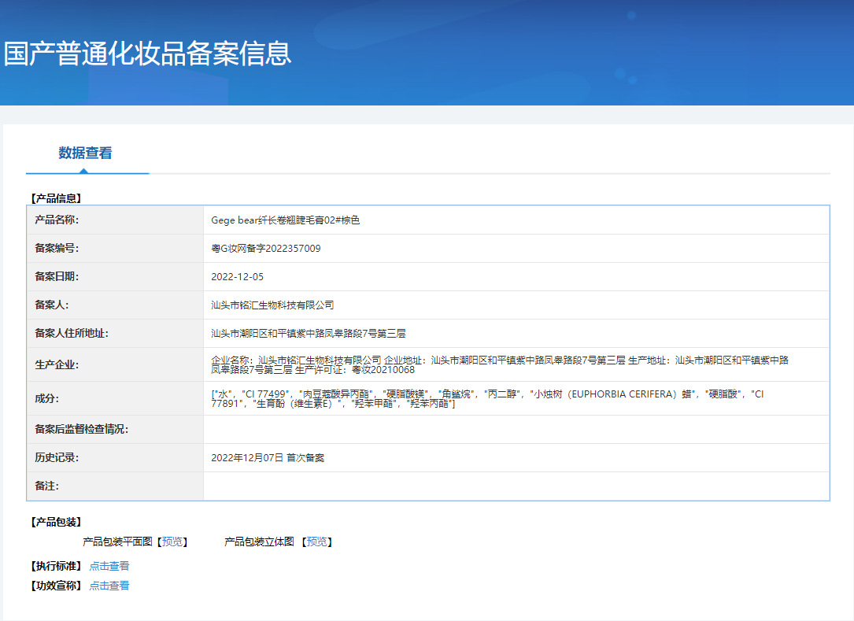
Task: Click the 成分 label cell
Action: pyautogui.click(x=116, y=399)
